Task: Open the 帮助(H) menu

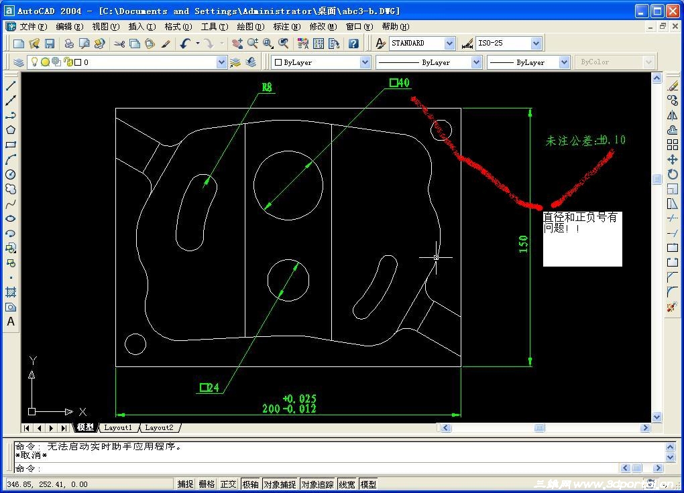Action: click(396, 27)
